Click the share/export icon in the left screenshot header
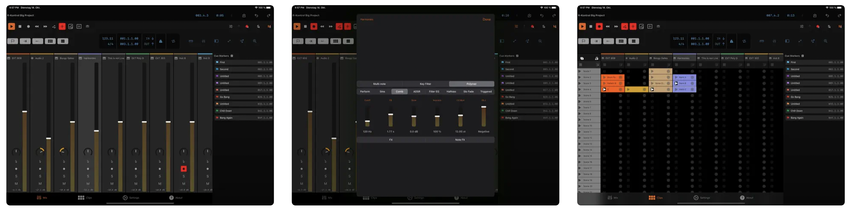This screenshot has width=852, height=214. click(244, 15)
